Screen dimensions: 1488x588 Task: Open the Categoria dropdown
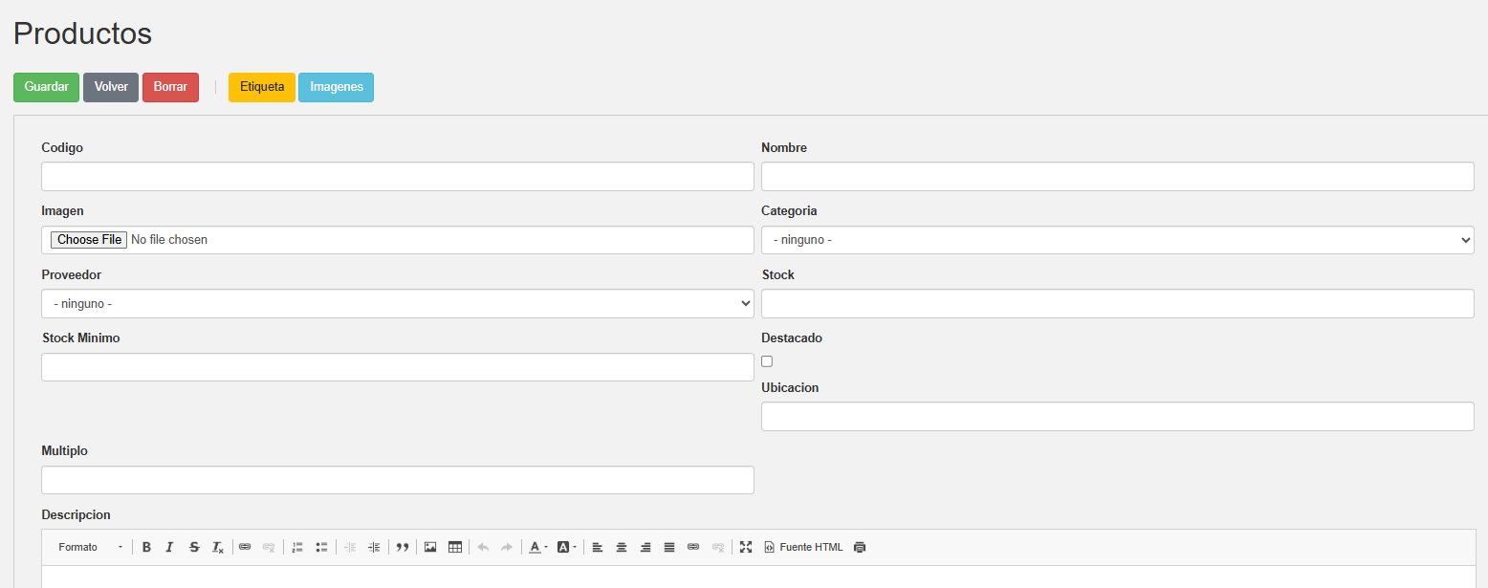(1117, 240)
